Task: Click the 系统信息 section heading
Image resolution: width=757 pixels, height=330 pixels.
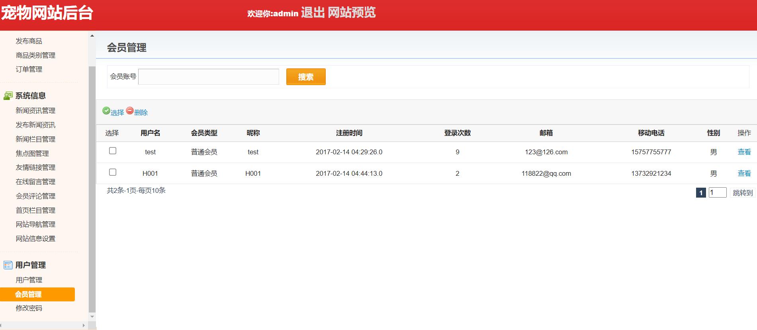Action: pyautogui.click(x=30, y=96)
